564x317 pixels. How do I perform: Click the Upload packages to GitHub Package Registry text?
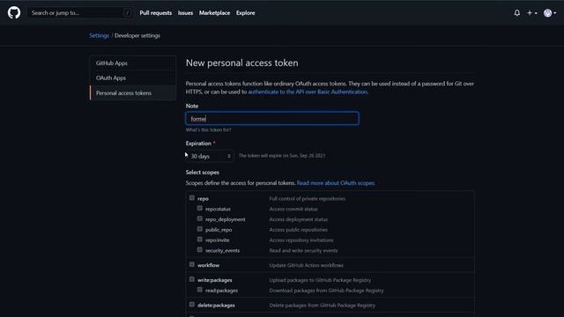(320, 280)
